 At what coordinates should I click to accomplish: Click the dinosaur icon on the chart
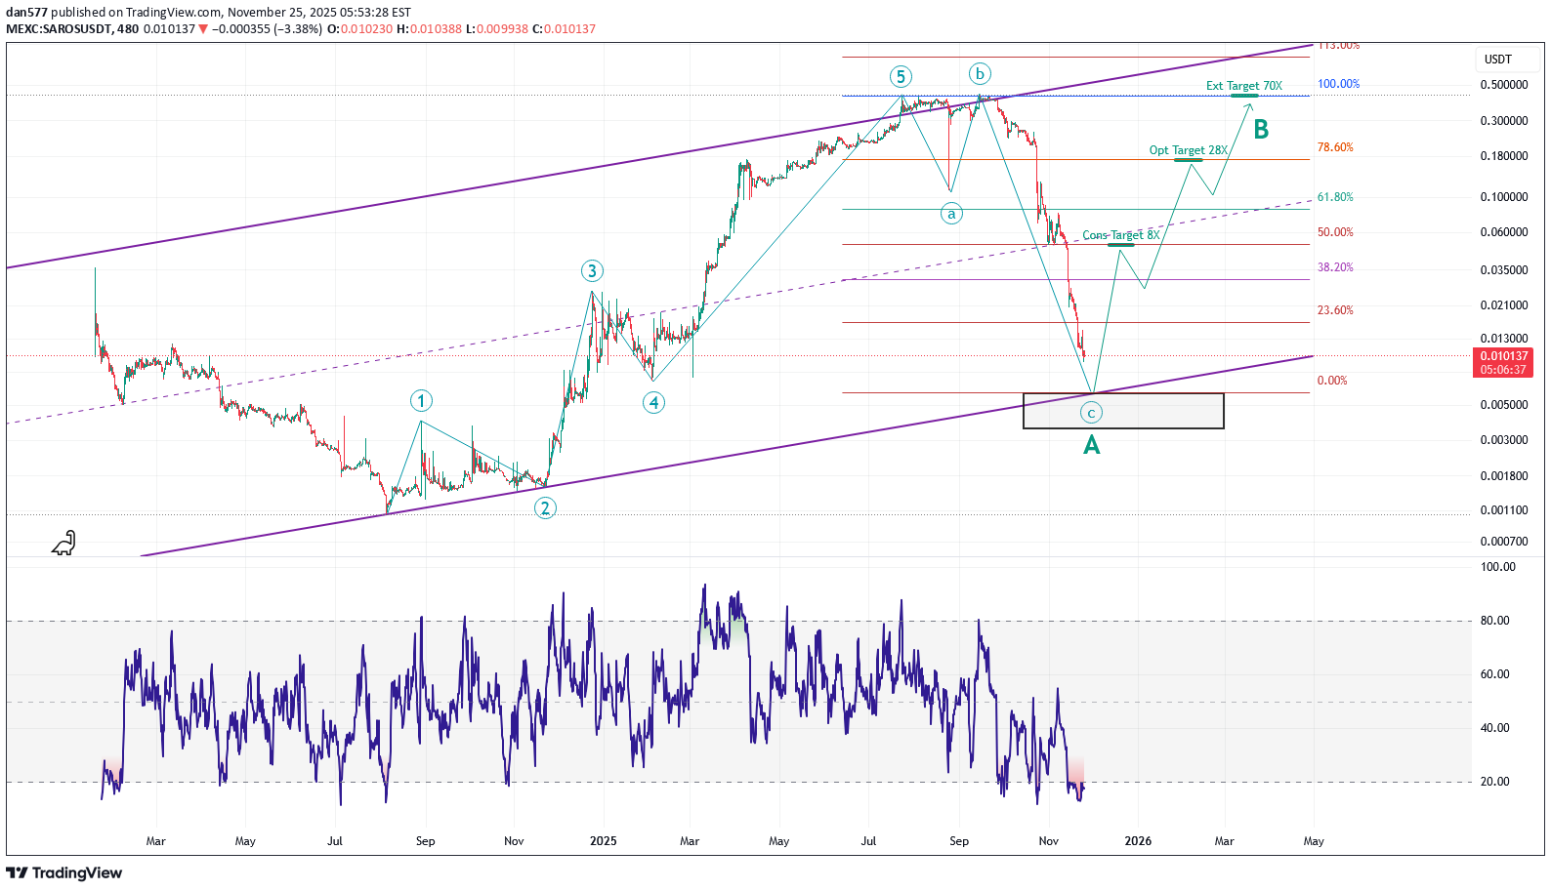pyautogui.click(x=63, y=544)
